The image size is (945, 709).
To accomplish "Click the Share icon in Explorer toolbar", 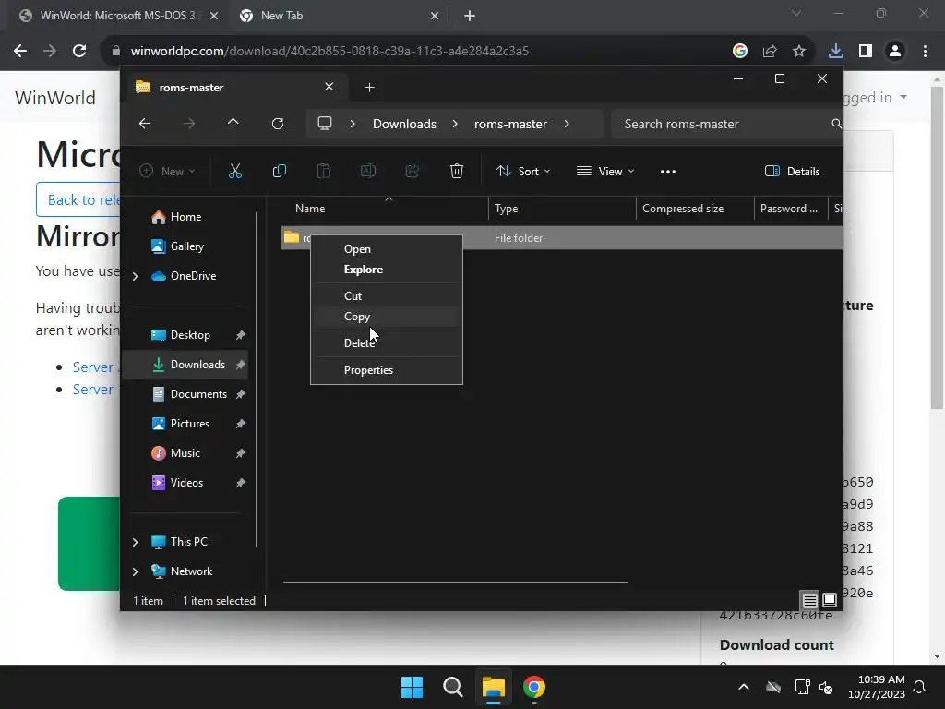I will pos(413,171).
